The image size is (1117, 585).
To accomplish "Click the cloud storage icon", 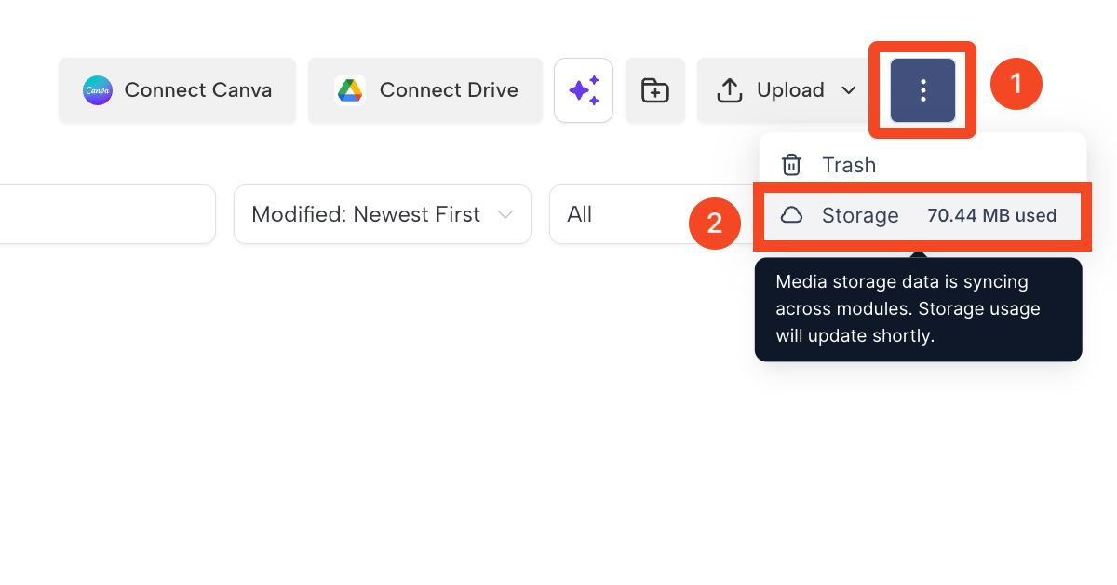I will coord(791,216).
